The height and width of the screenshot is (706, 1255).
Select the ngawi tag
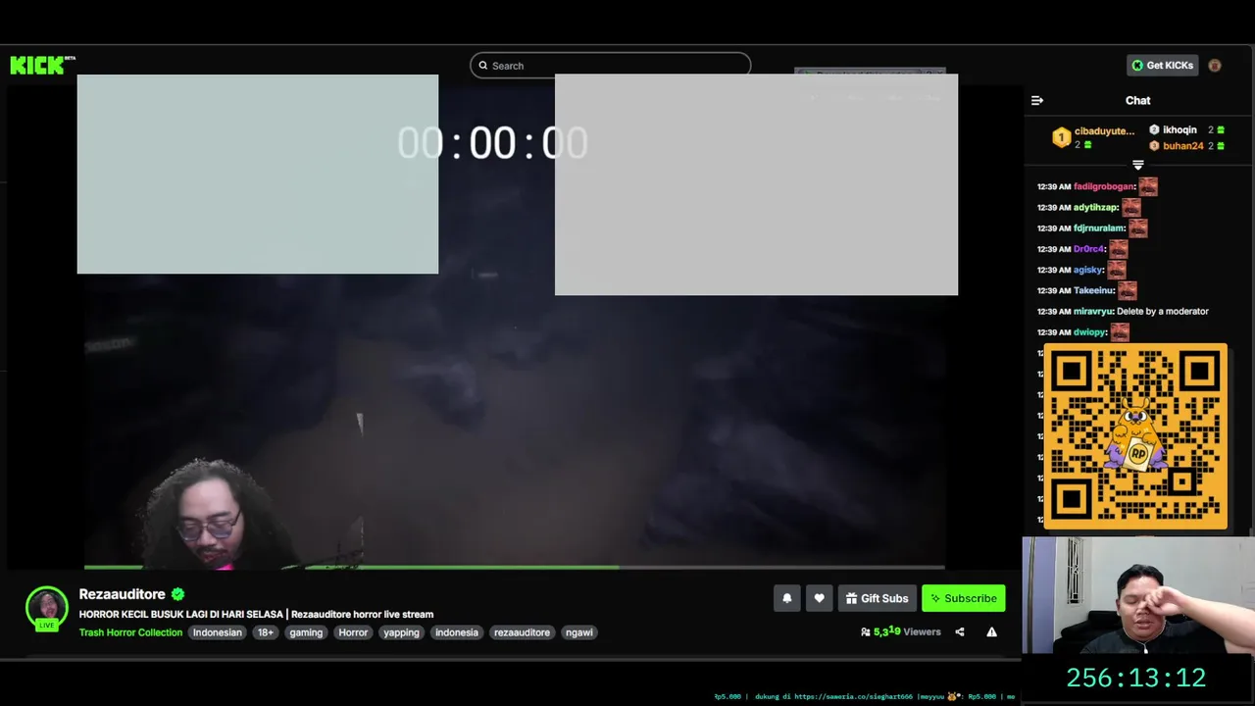(579, 632)
